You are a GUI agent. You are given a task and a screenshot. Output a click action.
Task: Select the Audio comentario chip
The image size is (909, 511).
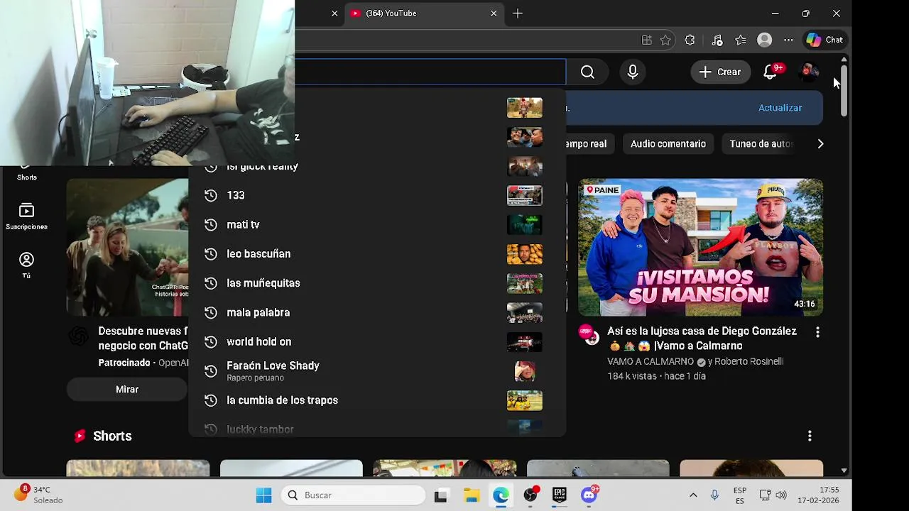(x=668, y=143)
